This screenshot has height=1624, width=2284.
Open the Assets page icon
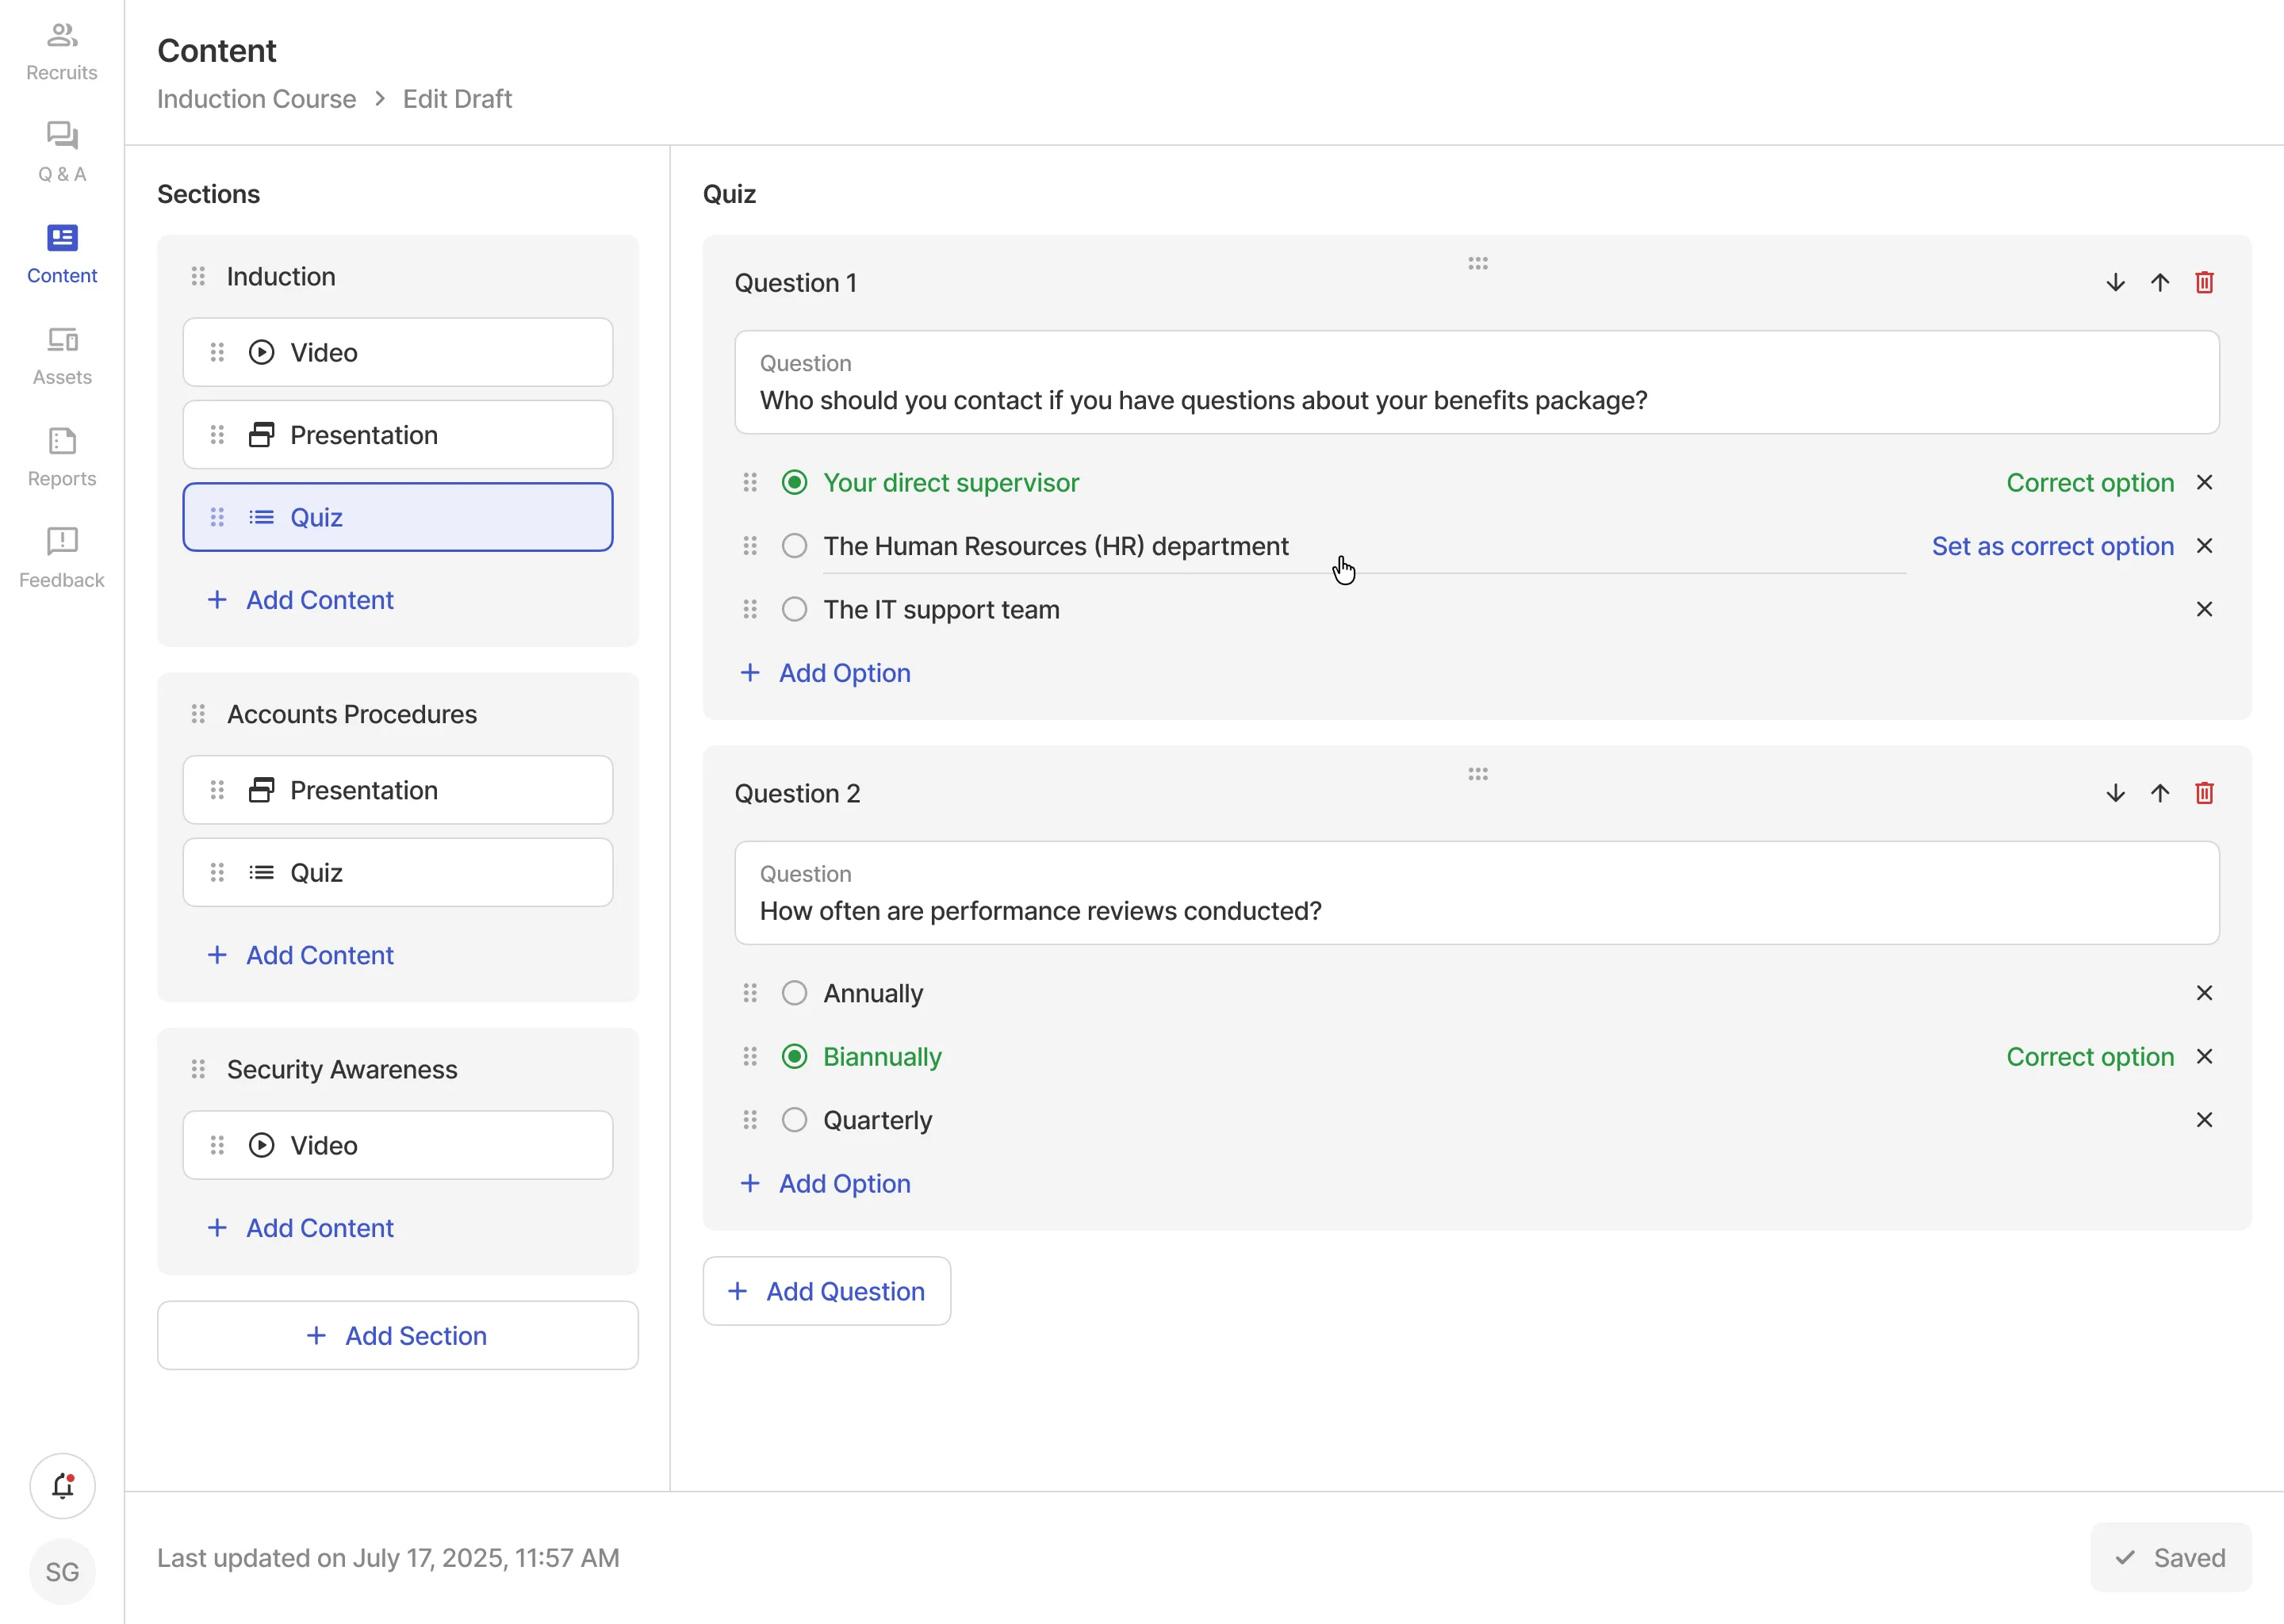(62, 355)
